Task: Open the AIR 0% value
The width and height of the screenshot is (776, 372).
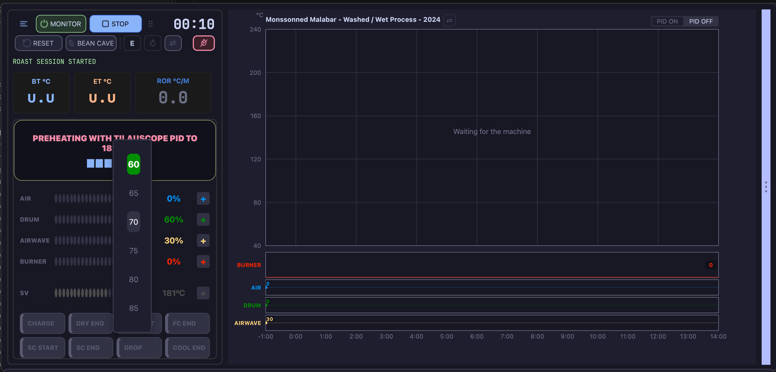Action: pyautogui.click(x=174, y=199)
